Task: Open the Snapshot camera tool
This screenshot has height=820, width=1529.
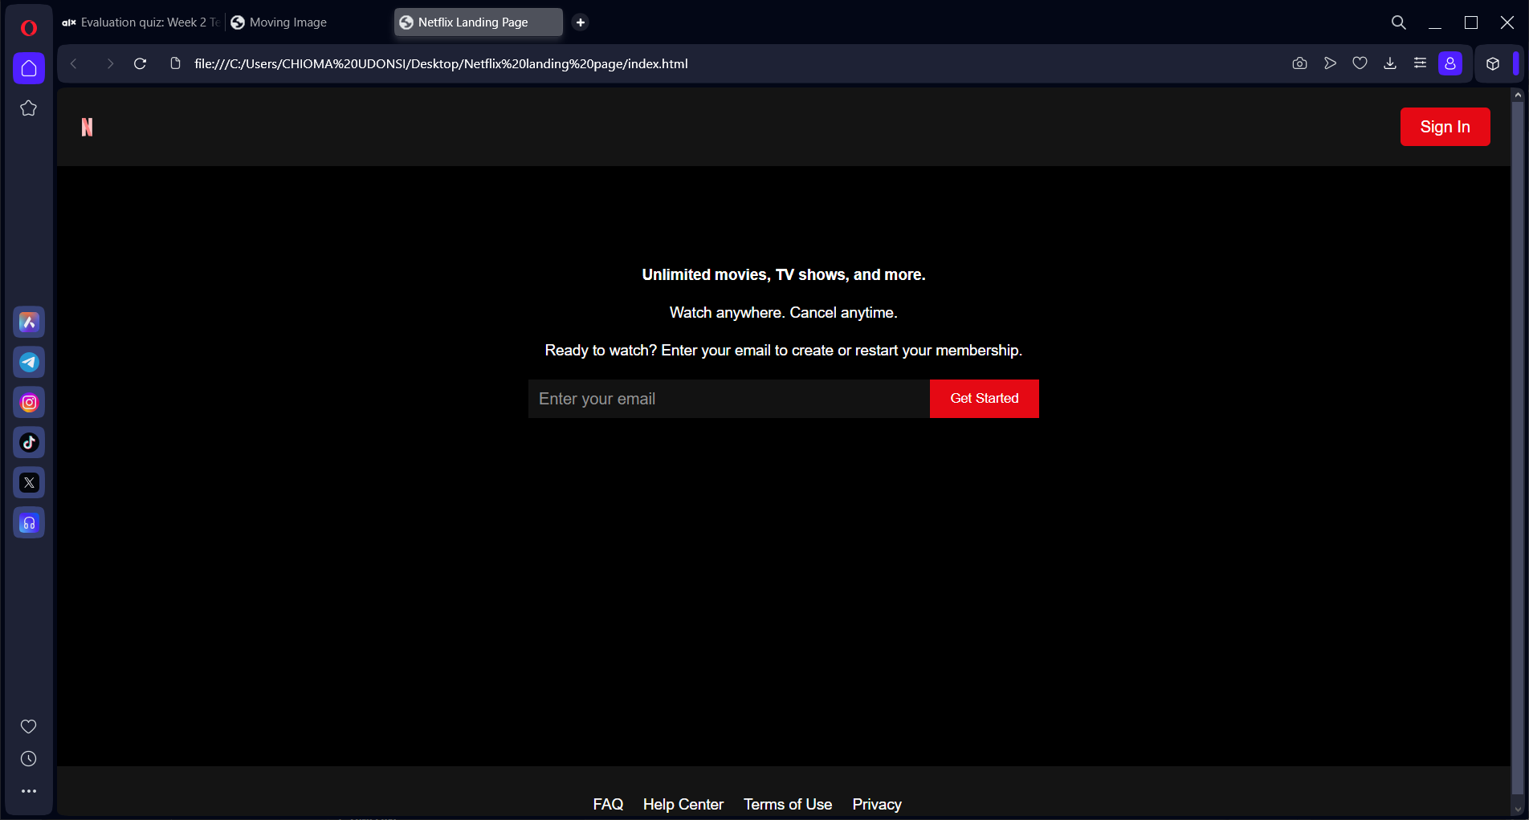Action: coord(1299,63)
